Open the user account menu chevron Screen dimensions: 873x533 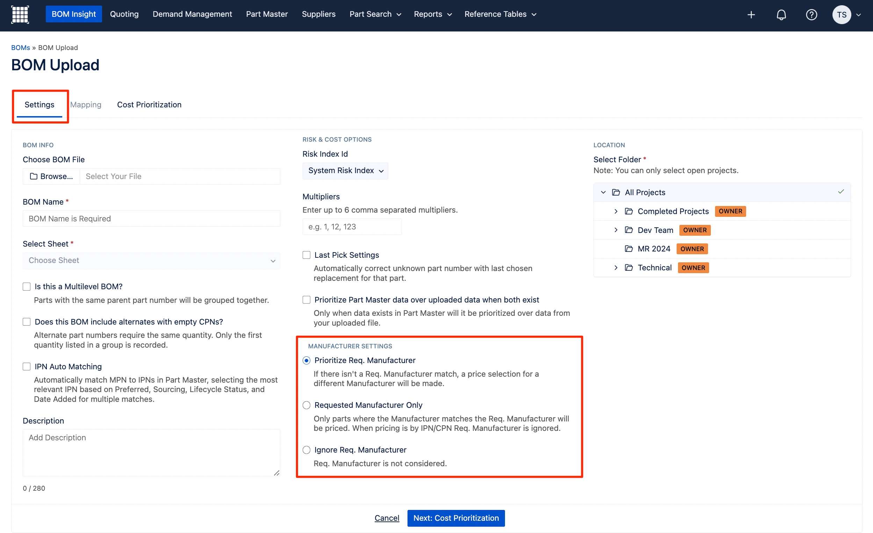tap(858, 15)
